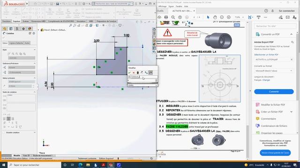The image size is (300, 168).
Task: Click the Windows taskbar search box
Action: pyautogui.click(x=34, y=165)
